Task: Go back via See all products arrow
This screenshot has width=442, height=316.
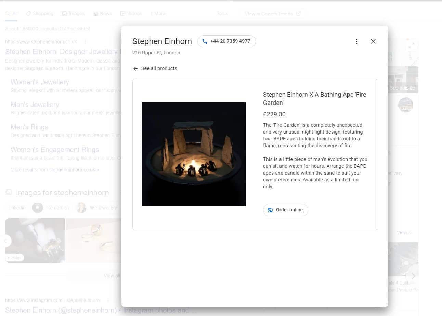Action: click(x=135, y=69)
